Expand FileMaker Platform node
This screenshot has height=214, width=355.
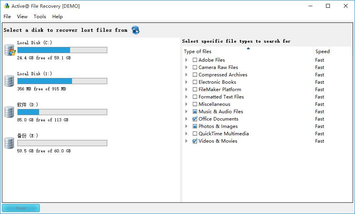[186, 89]
